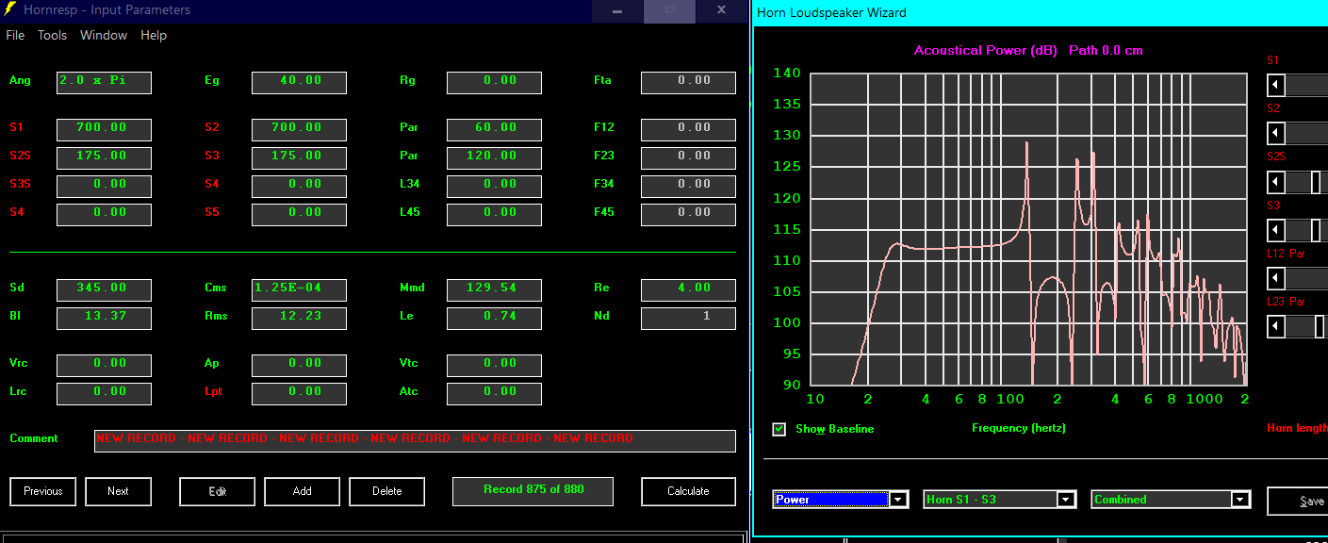1328x543 pixels.
Task: Click the S2S slider left arrow
Action: [1275, 182]
